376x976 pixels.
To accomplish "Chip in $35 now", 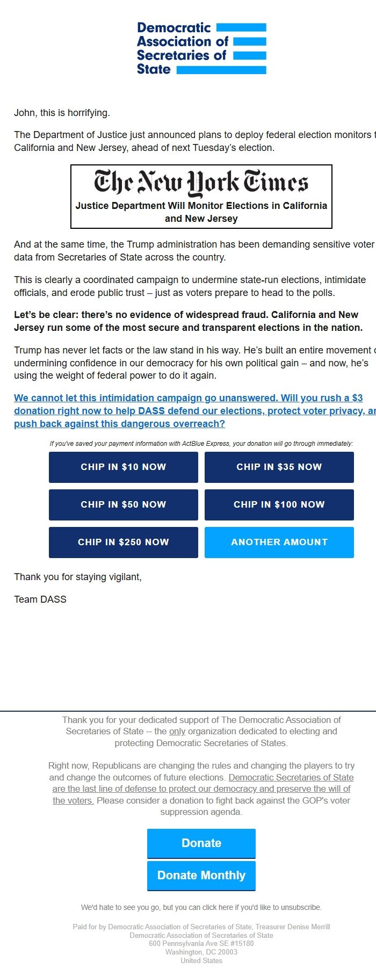I will pyautogui.click(x=279, y=467).
